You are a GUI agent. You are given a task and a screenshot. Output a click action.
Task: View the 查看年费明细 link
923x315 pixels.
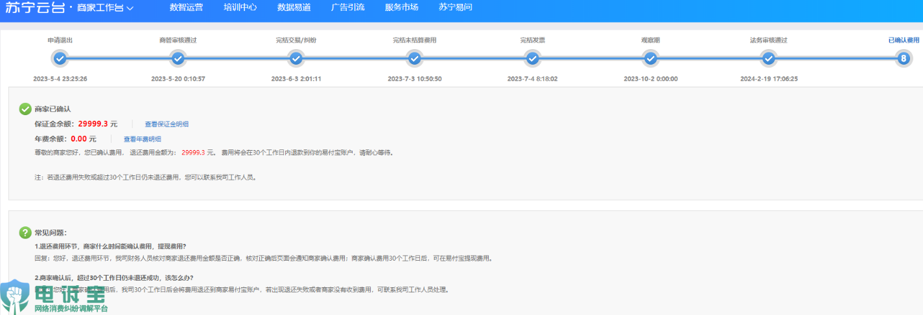(143, 139)
